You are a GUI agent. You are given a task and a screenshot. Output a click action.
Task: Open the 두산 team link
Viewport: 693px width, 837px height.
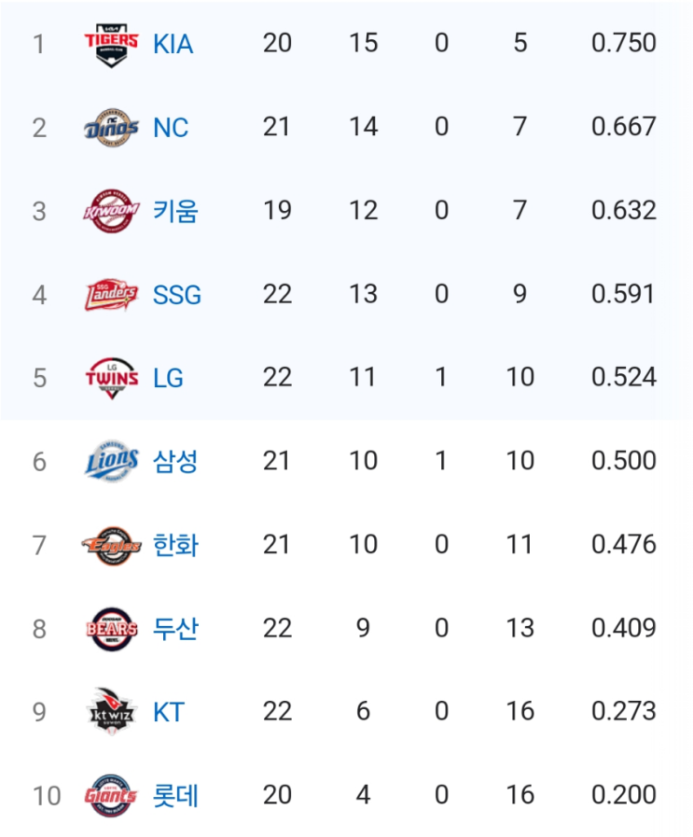(175, 628)
